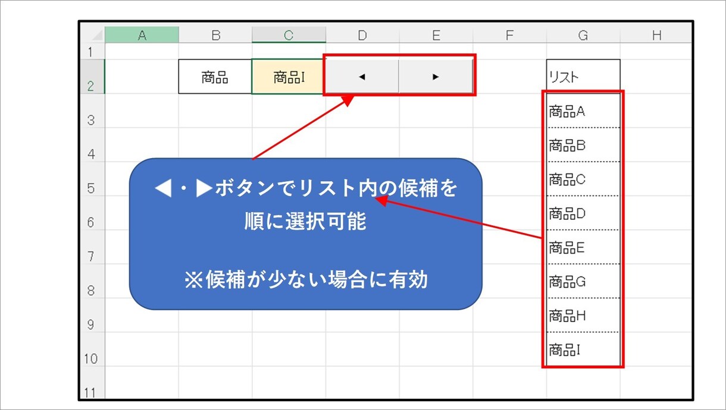This screenshot has height=410, width=726.
Task: Select row 8 header
Action: 93,281
